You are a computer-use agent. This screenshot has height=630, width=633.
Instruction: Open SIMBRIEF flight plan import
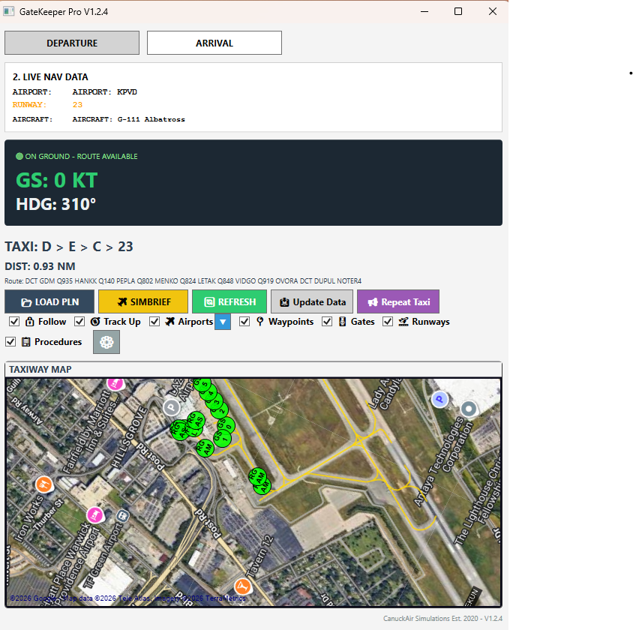point(143,301)
